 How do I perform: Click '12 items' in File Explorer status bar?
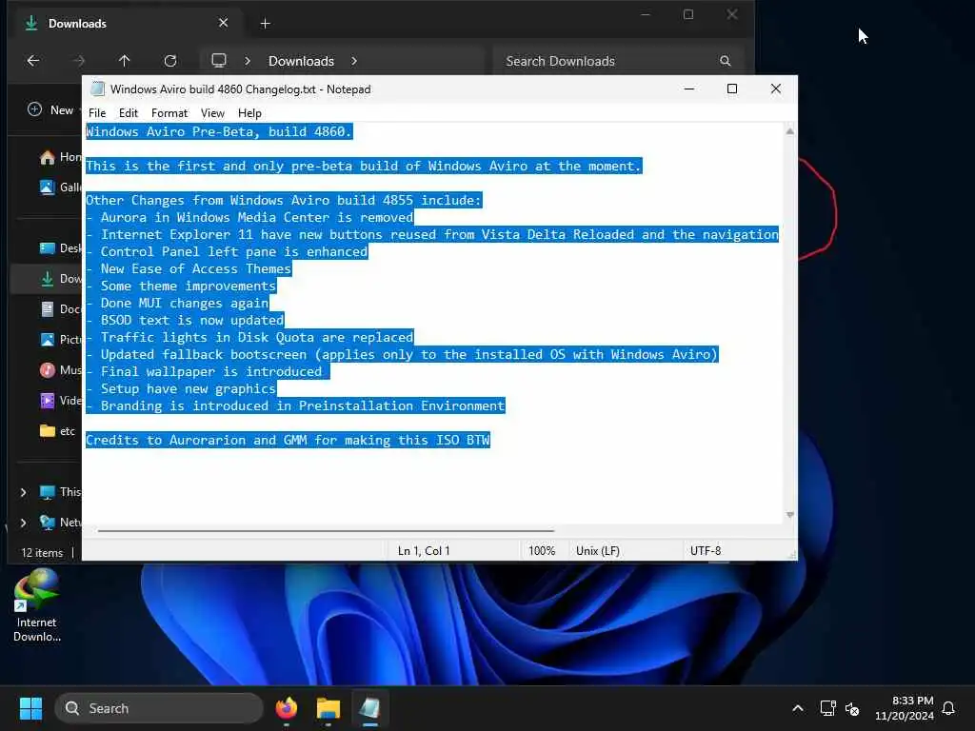[x=42, y=553]
